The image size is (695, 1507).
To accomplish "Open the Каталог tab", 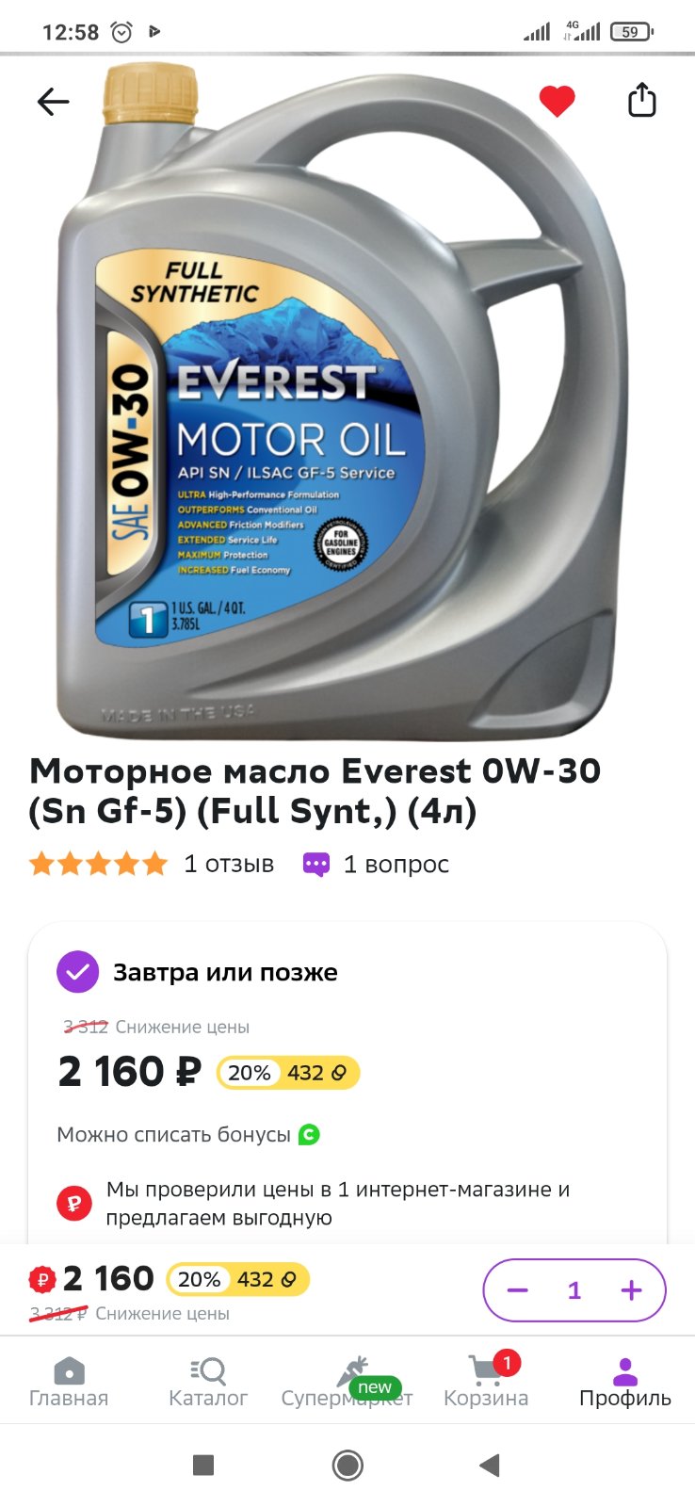I will coord(208,1382).
